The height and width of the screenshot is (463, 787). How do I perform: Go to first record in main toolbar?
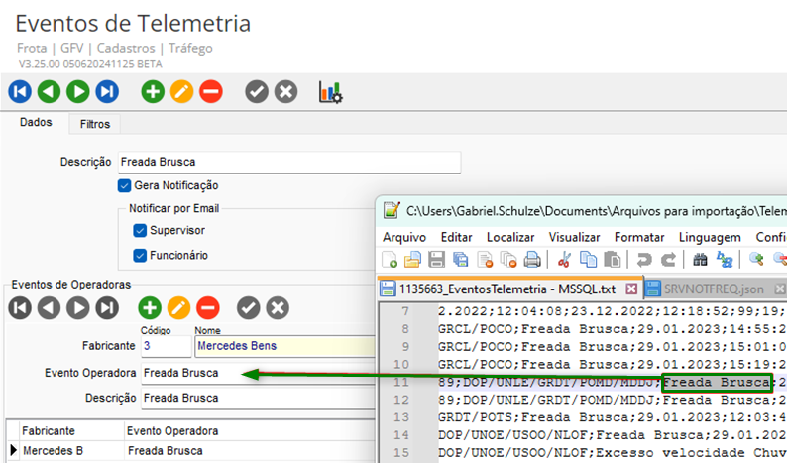point(20,92)
